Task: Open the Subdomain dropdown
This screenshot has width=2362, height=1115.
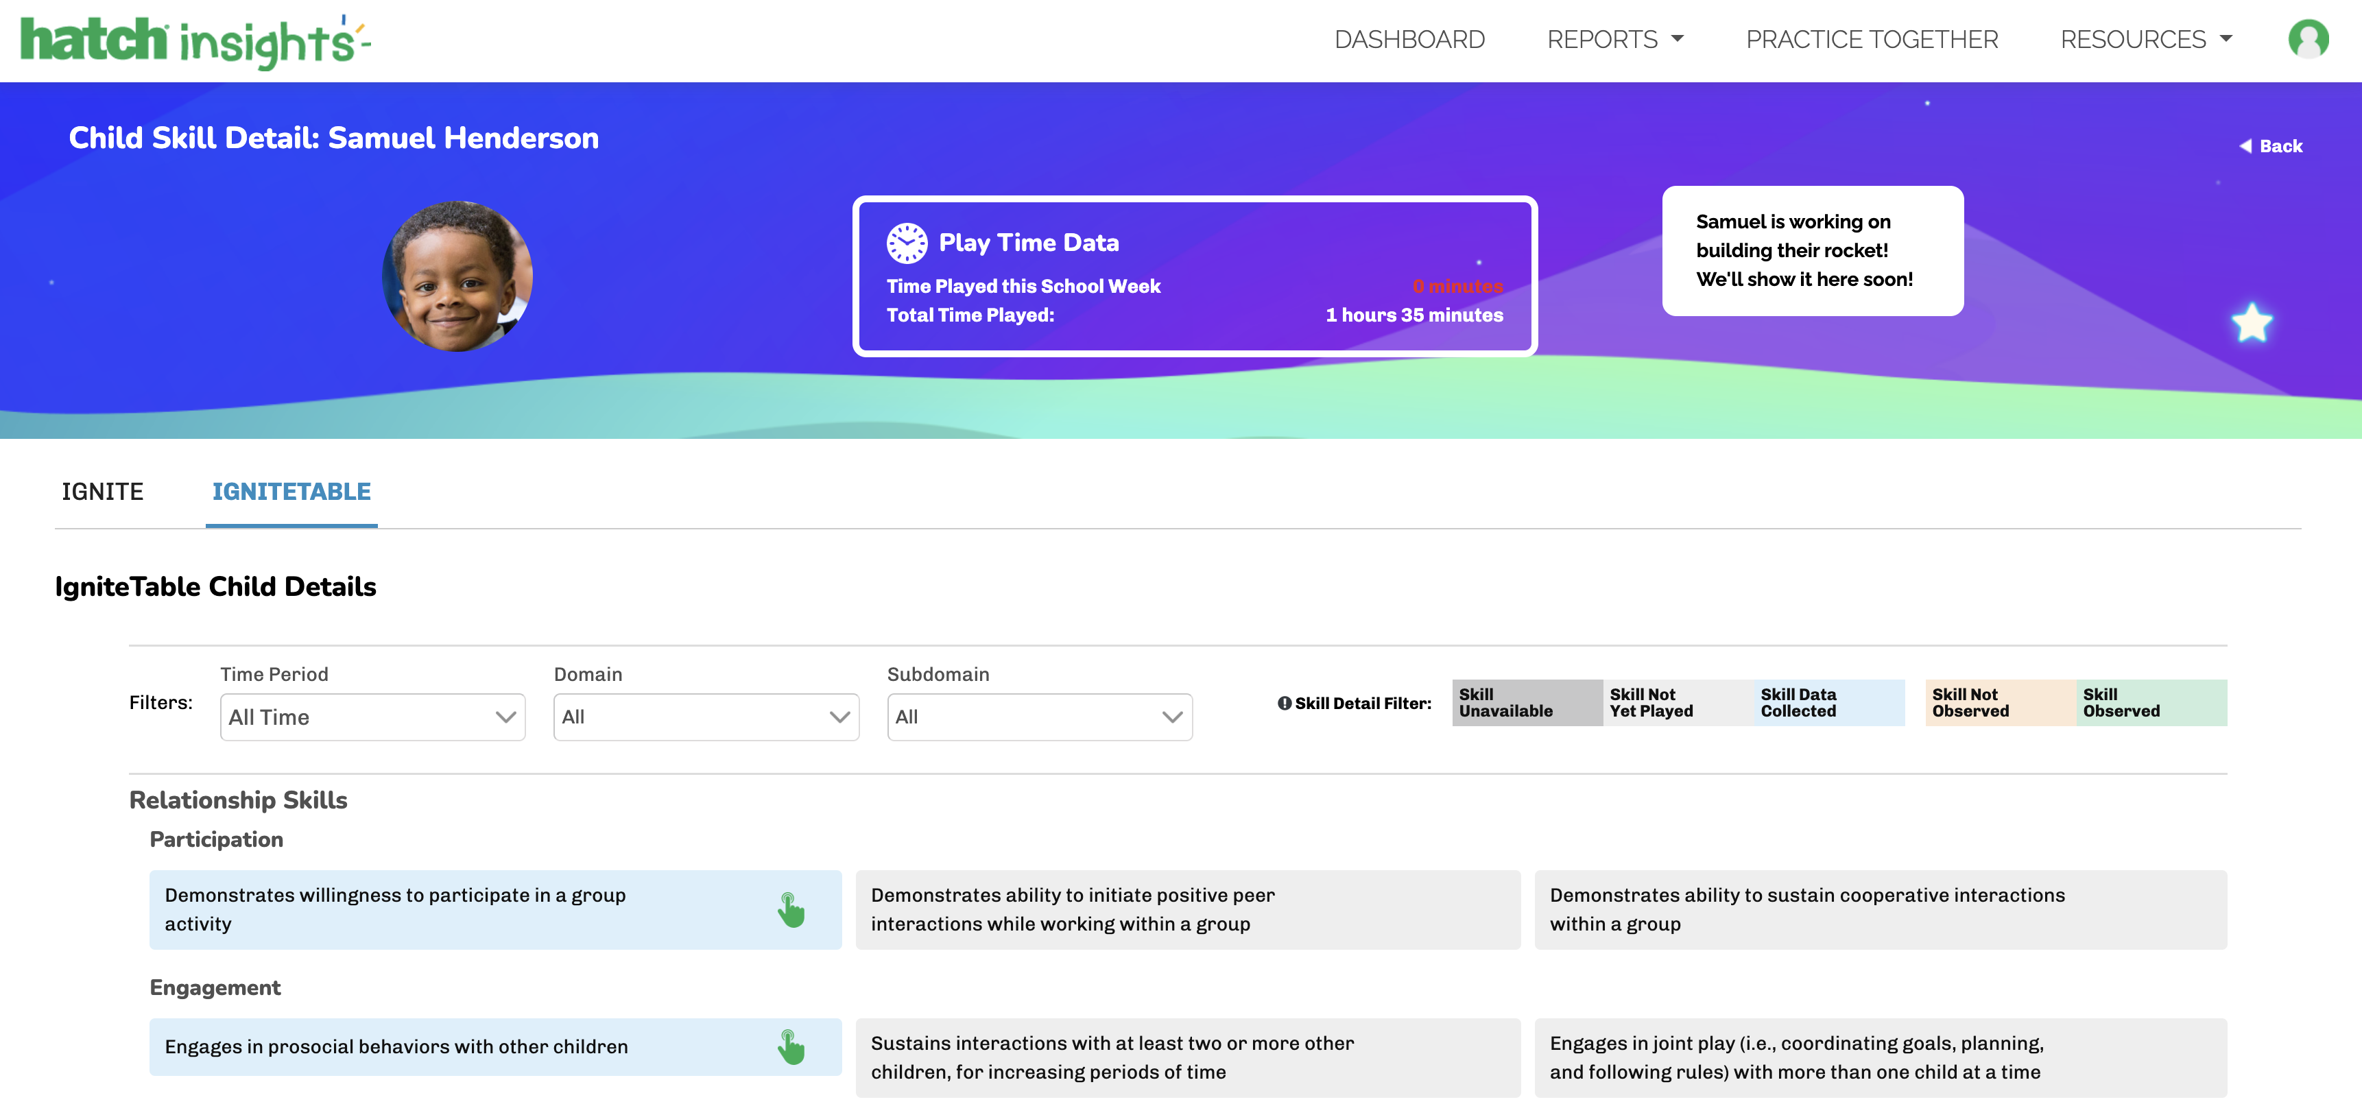Action: click(x=1040, y=717)
